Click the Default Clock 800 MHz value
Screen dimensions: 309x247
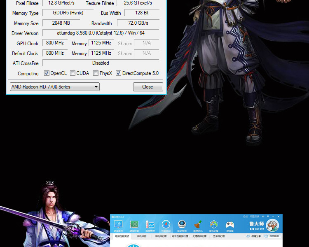pos(55,53)
